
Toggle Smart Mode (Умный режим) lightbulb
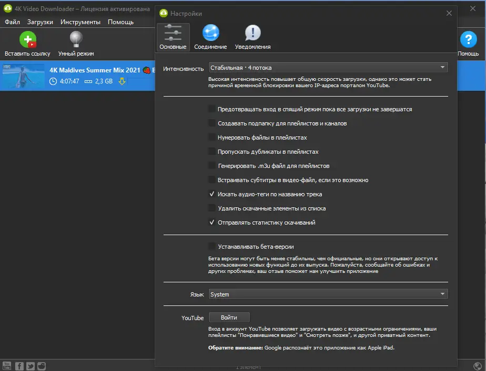(x=76, y=40)
